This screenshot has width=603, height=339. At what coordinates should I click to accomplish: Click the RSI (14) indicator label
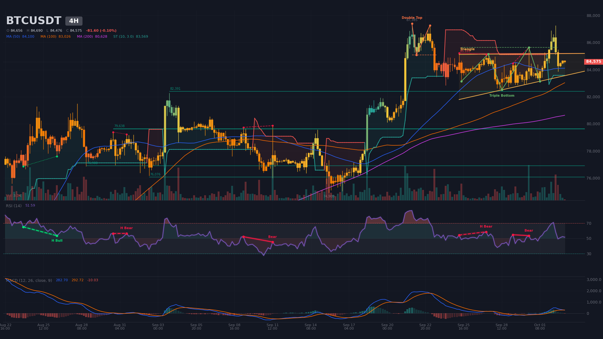[x=14, y=206]
